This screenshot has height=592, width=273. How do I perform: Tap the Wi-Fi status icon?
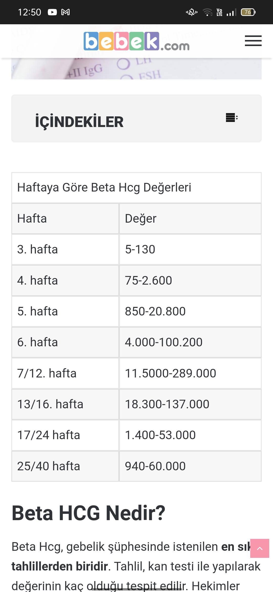208,12
